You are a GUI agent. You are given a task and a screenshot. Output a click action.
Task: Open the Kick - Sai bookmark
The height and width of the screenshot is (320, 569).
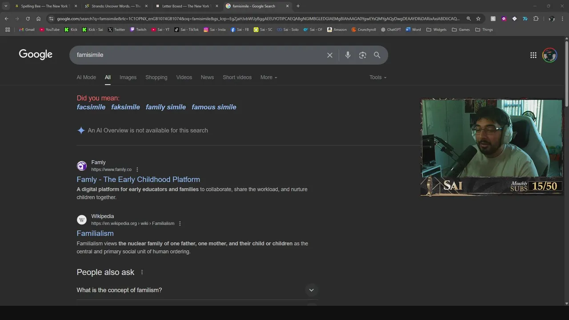pyautogui.click(x=92, y=30)
